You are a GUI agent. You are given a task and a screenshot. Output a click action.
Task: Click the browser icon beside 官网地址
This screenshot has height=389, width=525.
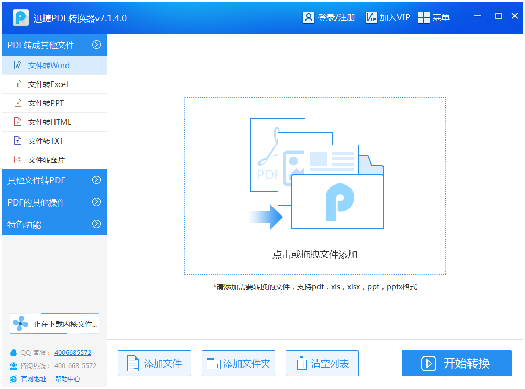(x=14, y=379)
